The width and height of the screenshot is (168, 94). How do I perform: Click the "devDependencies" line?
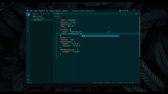pyautogui.click(x=69, y=50)
